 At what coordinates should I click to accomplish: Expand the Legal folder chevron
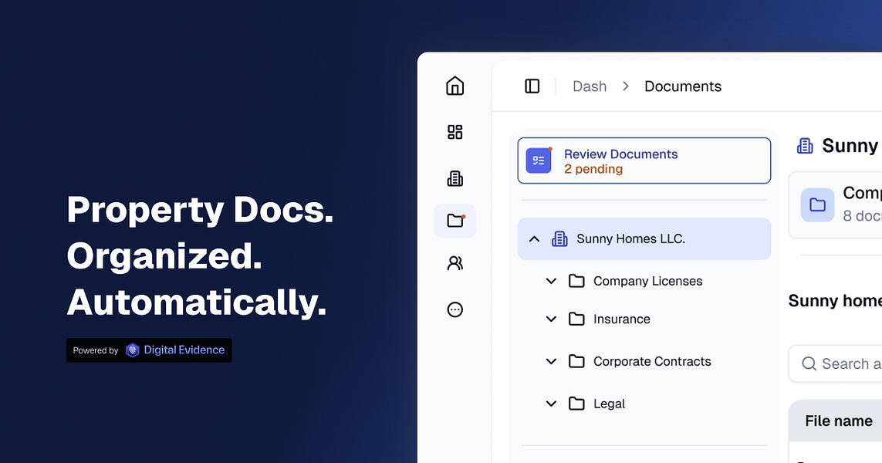(551, 404)
